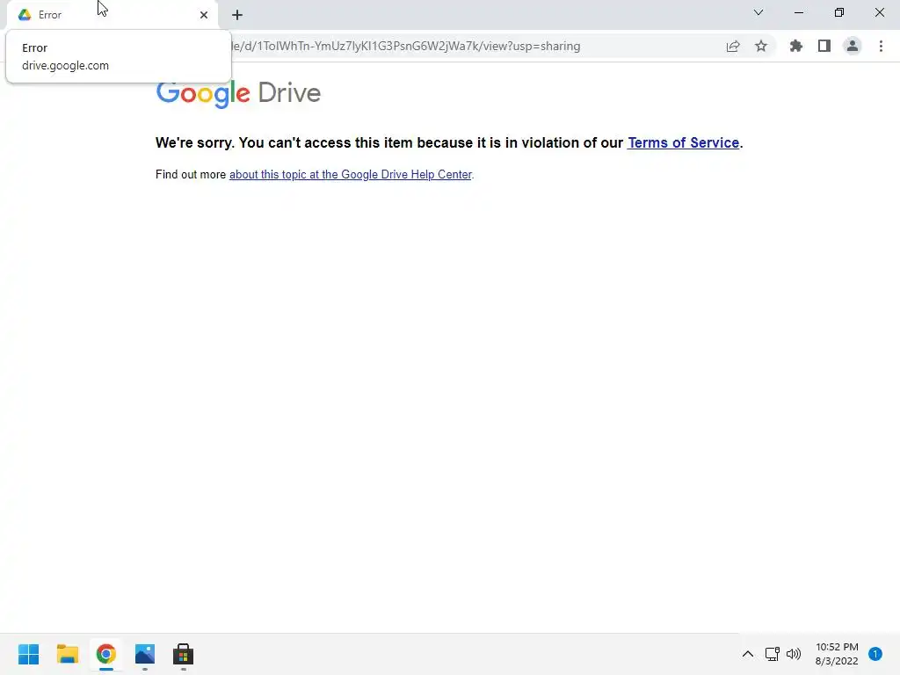
Task: Open the clock showing 10:52 PM
Action: (x=837, y=654)
